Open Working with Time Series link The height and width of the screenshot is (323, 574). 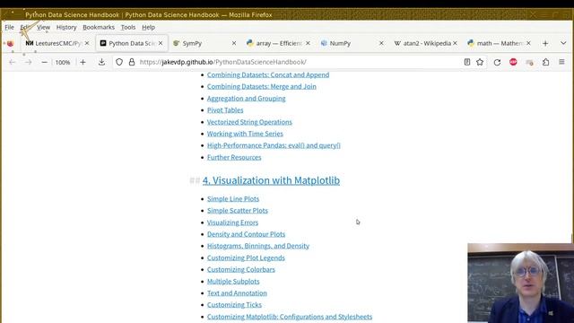245,134
